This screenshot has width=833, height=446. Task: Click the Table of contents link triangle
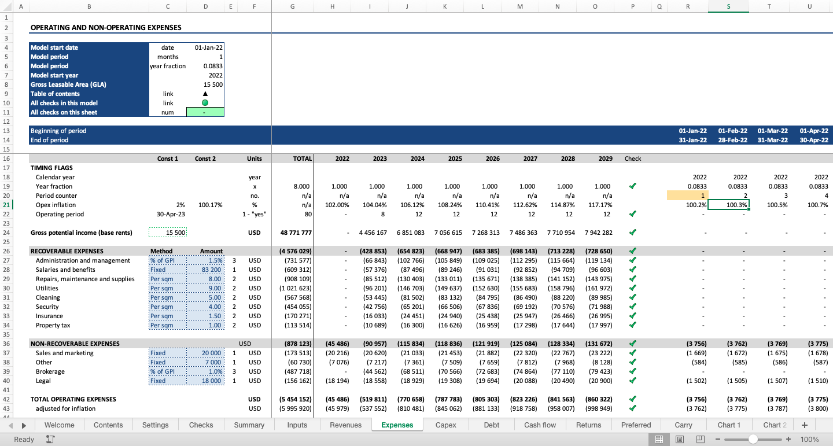[205, 94]
